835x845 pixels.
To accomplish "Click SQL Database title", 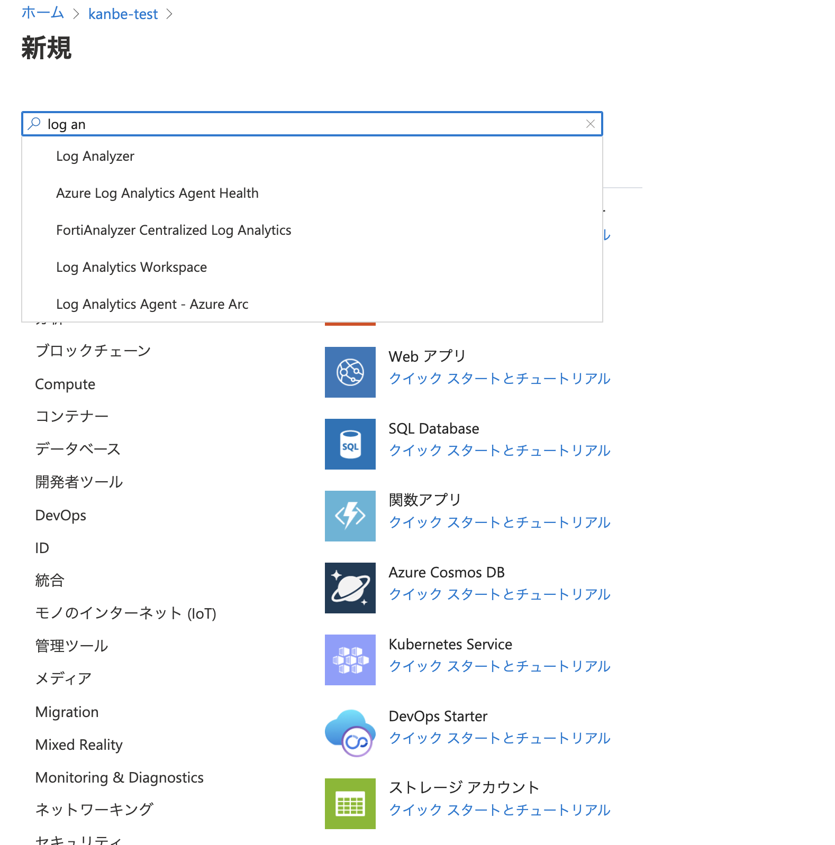I will tap(434, 428).
